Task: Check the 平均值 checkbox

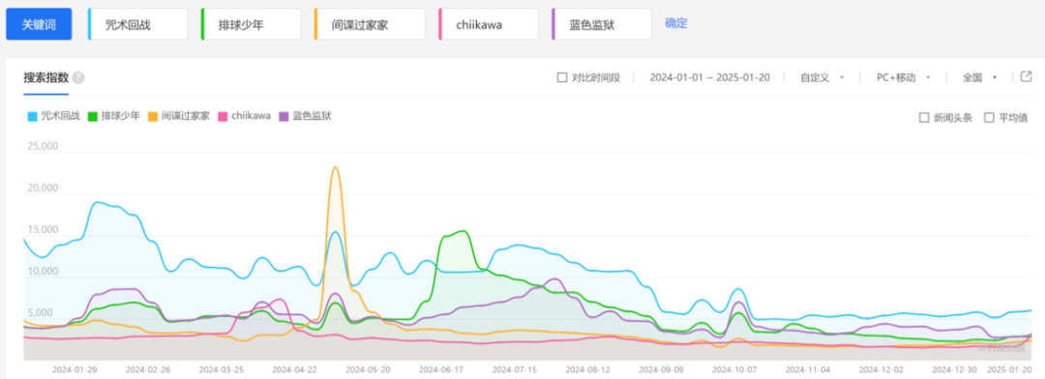Action: coord(989,118)
